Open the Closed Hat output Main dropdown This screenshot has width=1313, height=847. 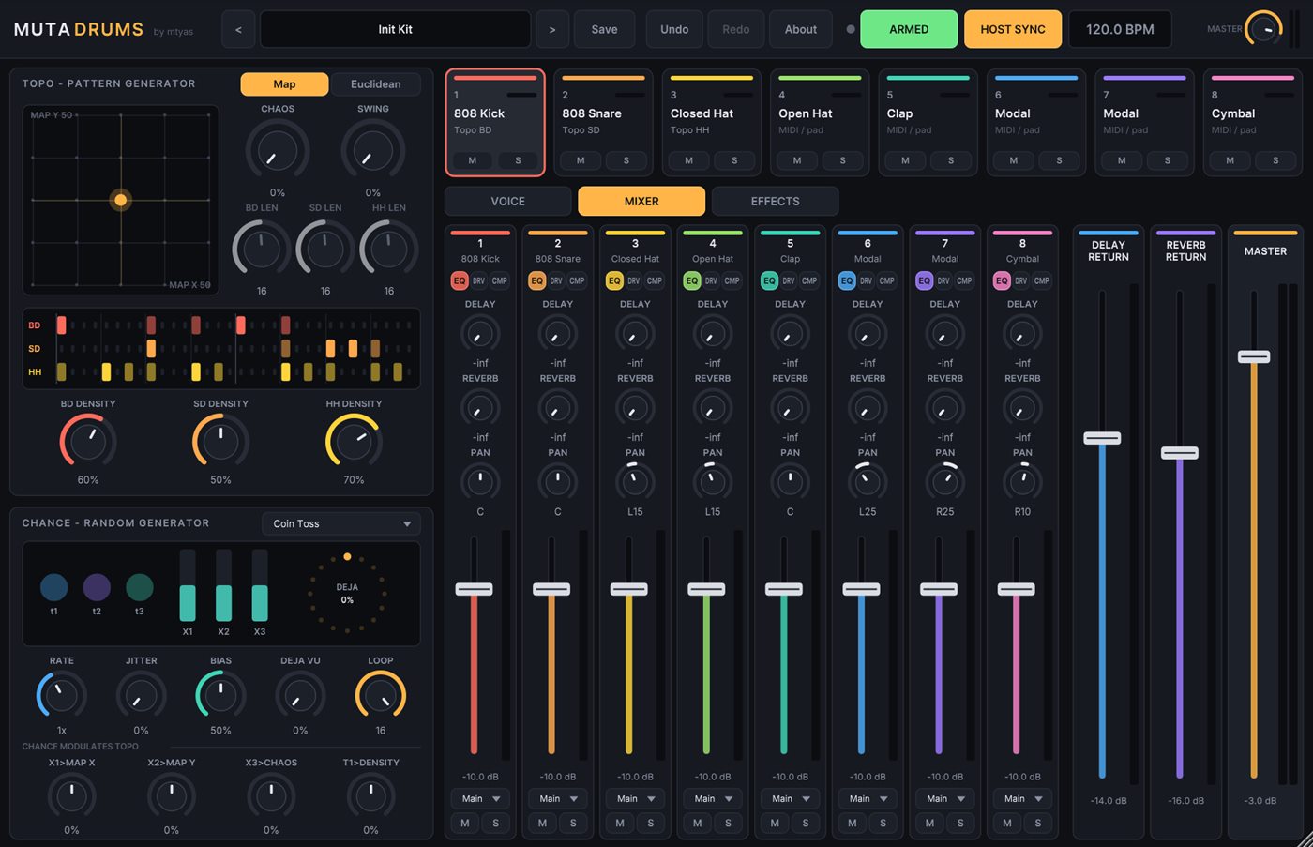tap(635, 799)
